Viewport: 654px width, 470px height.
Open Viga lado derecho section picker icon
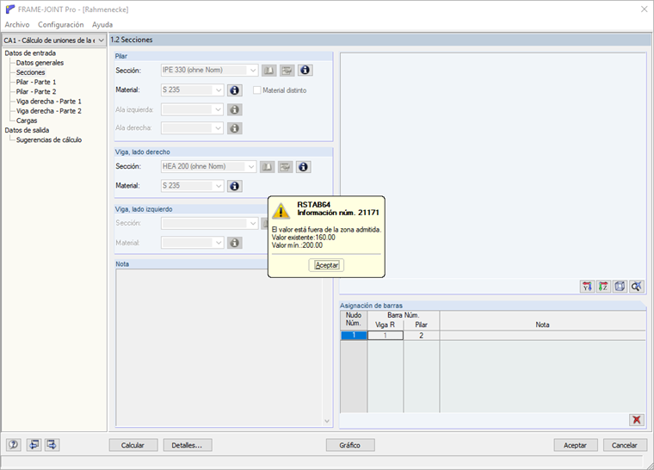[x=286, y=167]
